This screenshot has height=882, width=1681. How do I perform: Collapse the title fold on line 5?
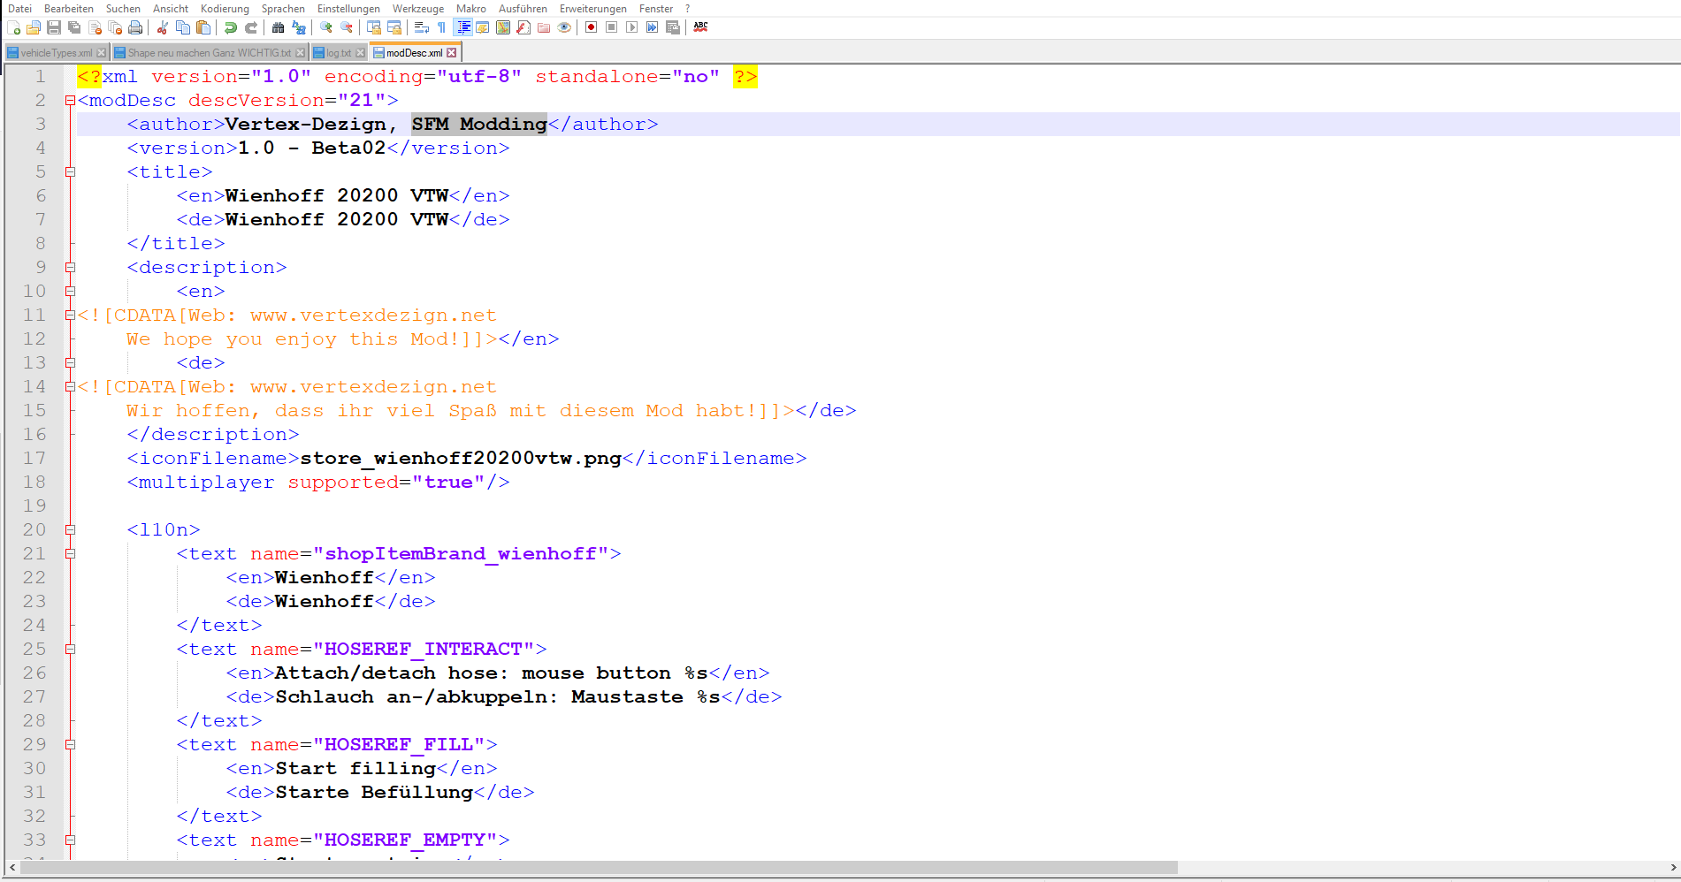pyautogui.click(x=70, y=172)
